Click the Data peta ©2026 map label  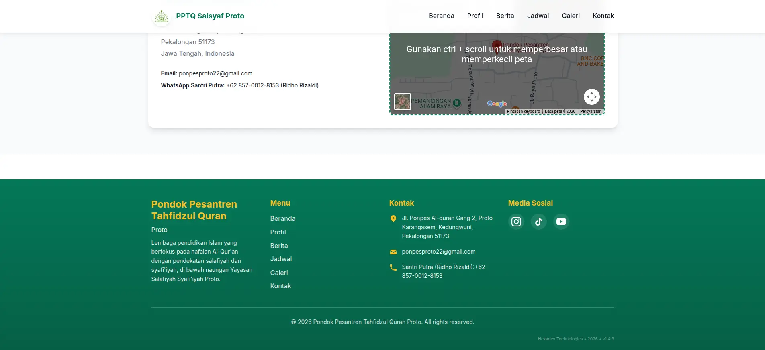tap(560, 112)
